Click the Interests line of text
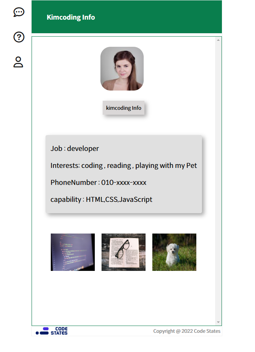Screen dimensions: 255x352 coord(124,166)
